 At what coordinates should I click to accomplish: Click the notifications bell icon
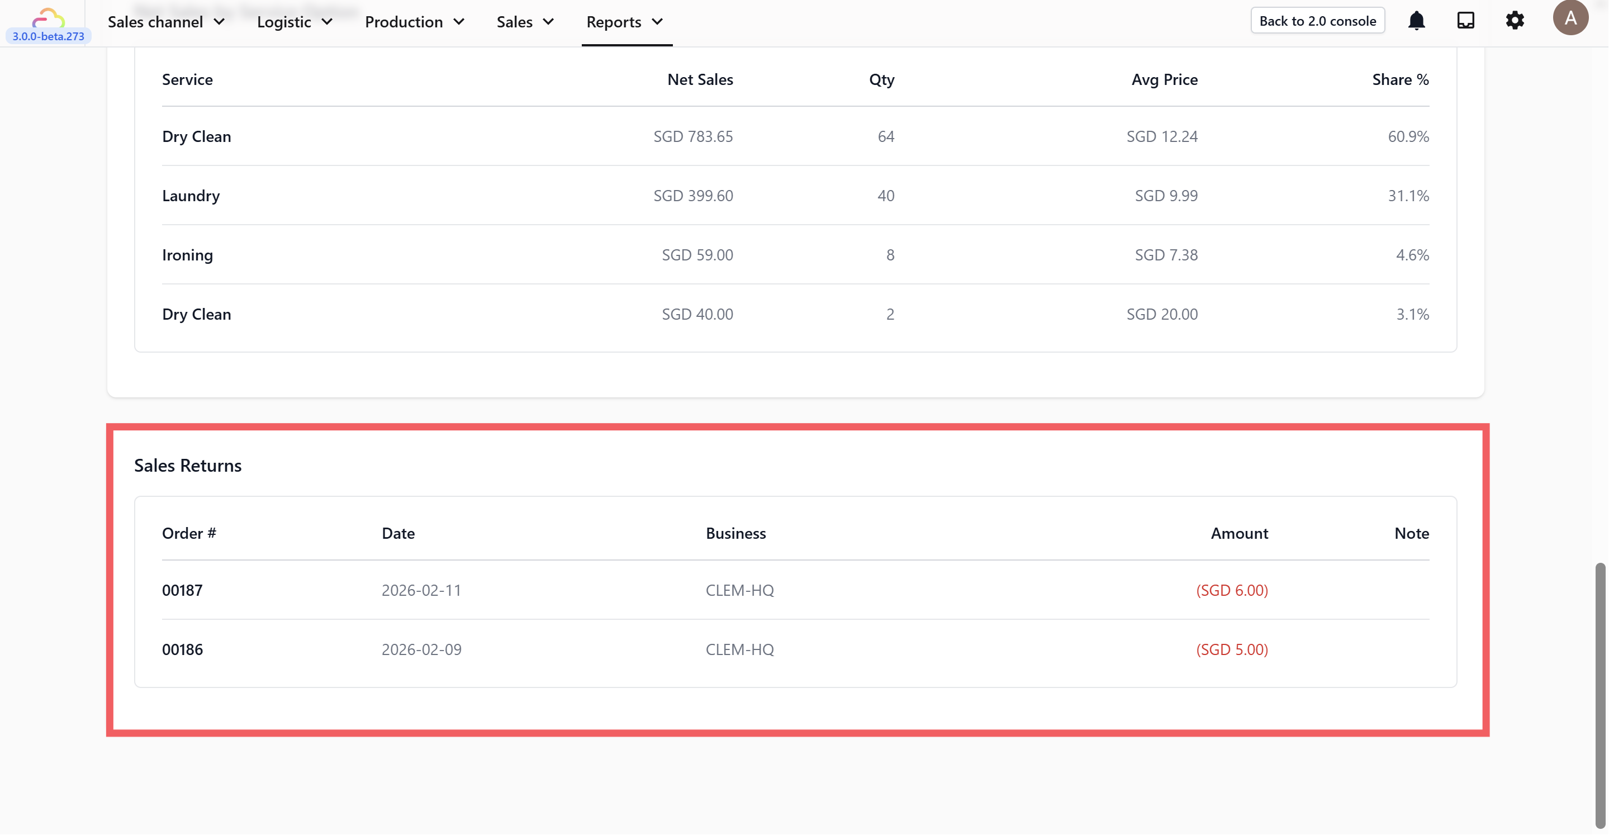1416,21
